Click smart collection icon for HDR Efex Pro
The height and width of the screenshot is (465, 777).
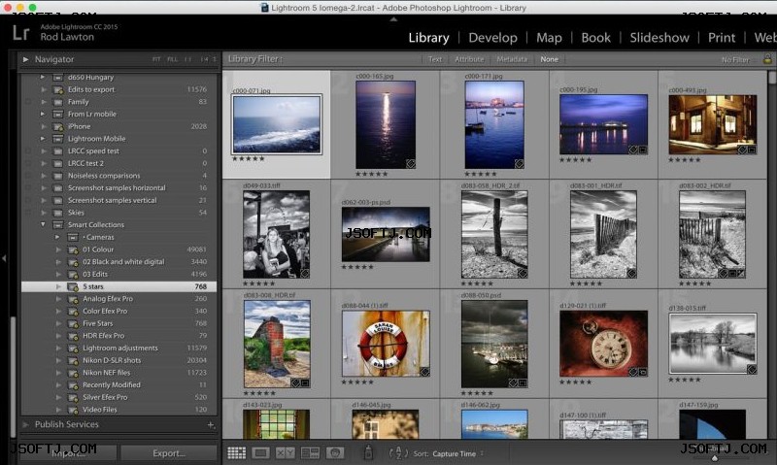73,336
